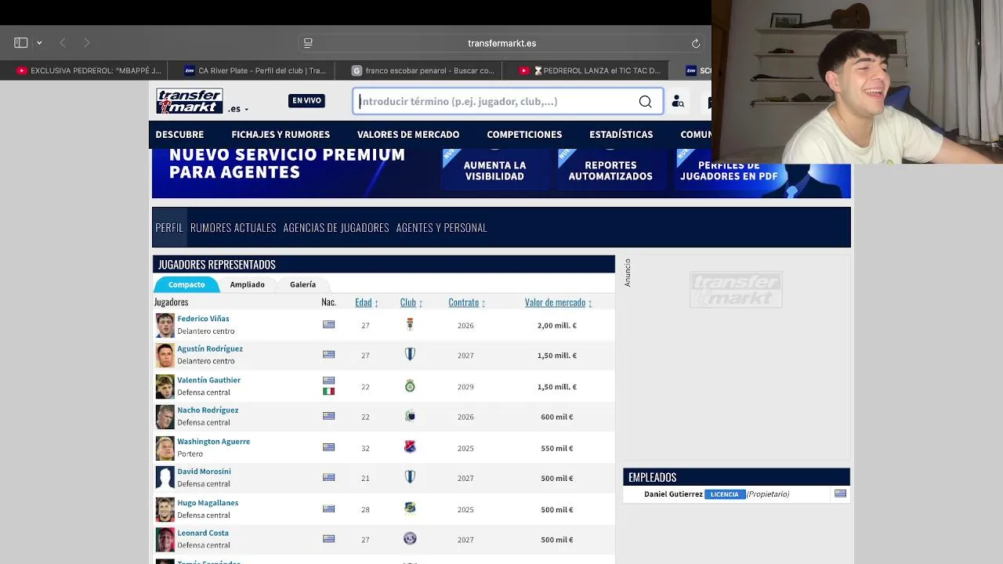Open Valentín Gauthier player link

pos(208,380)
